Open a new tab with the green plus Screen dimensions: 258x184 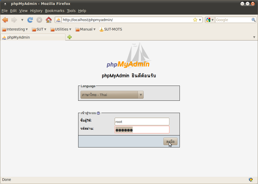pos(70,37)
